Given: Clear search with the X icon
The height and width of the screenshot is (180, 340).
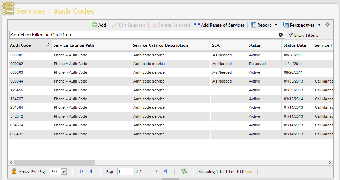Looking at the screenshot, I should coord(281,35).
